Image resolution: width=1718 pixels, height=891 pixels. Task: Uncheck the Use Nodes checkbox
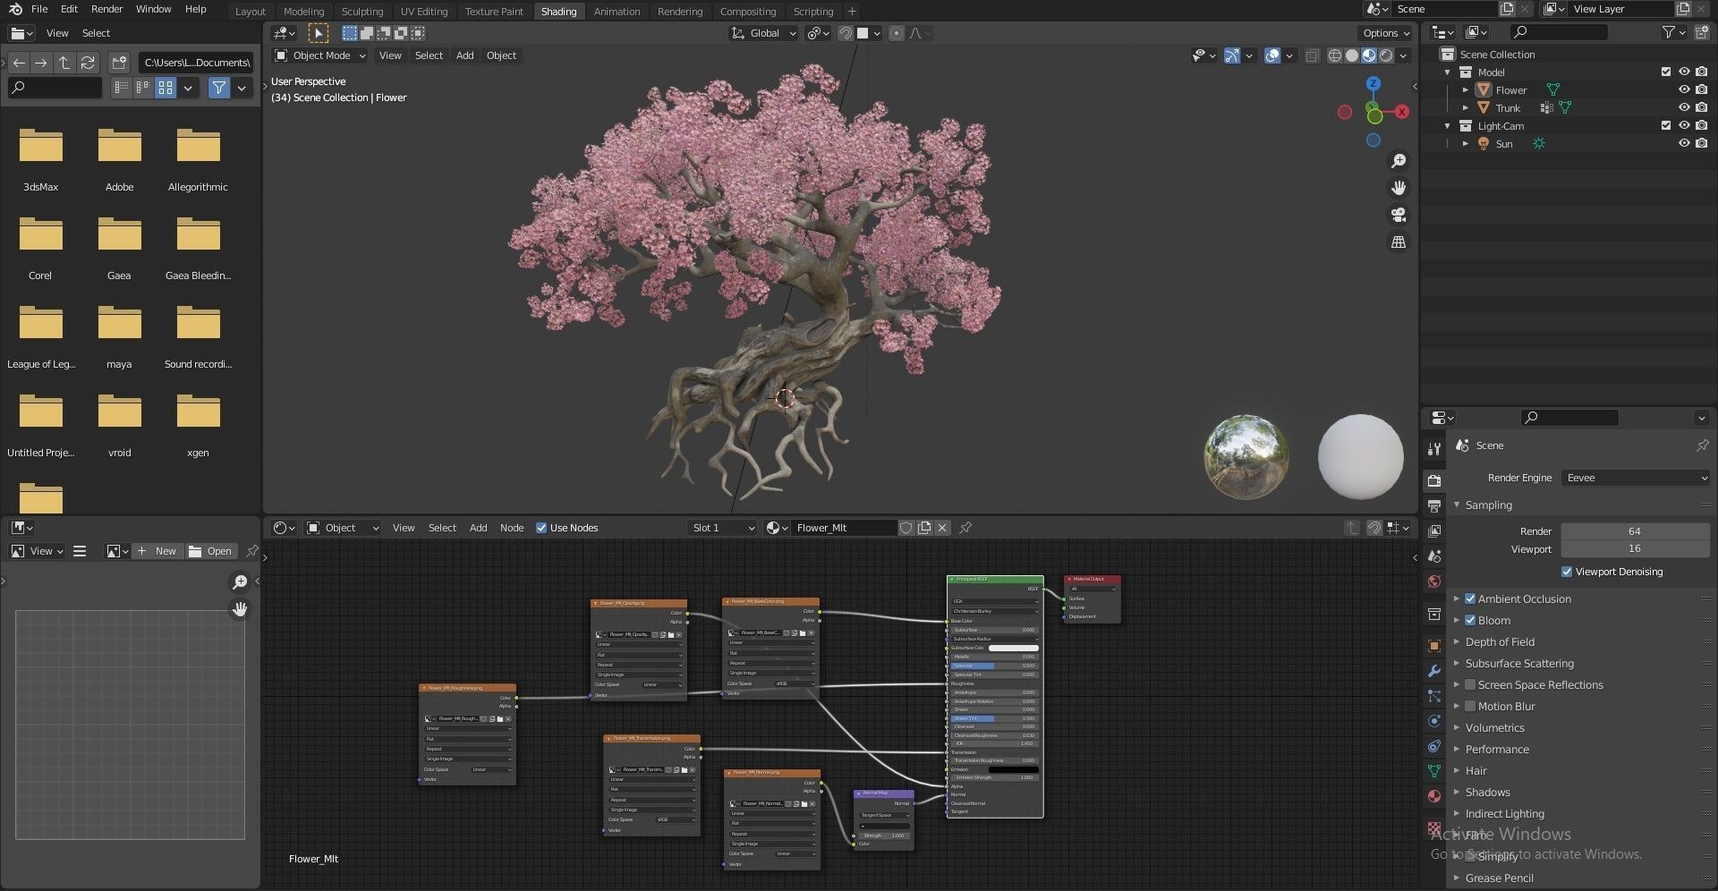(541, 528)
